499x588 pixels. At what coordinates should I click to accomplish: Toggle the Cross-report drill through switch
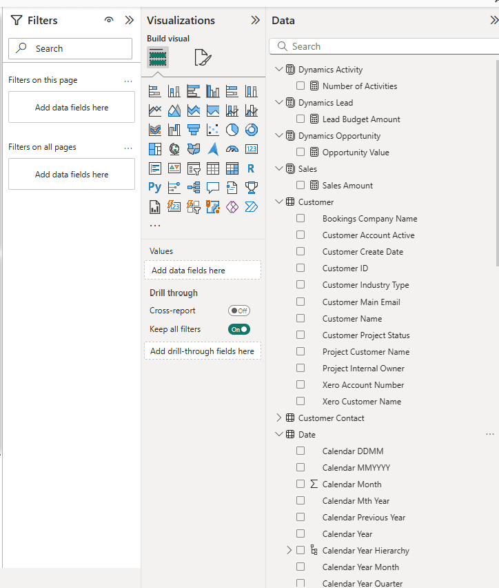click(239, 311)
